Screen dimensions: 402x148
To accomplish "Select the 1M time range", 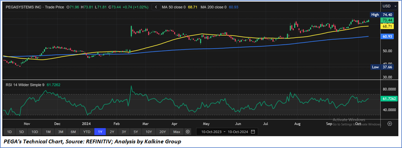I will coord(48,132).
